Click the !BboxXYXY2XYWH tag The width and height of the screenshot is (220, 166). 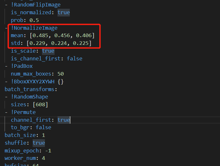[33, 81]
